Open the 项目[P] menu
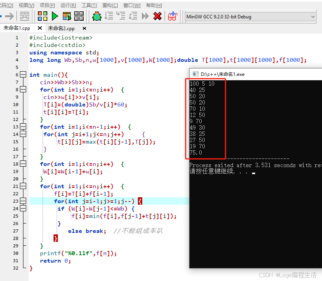The width and height of the screenshot is (322, 281). [x=47, y=5]
